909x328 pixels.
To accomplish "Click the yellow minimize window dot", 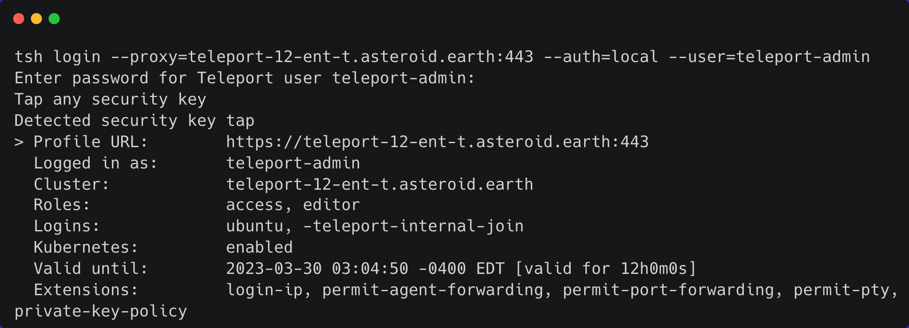I will click(36, 19).
